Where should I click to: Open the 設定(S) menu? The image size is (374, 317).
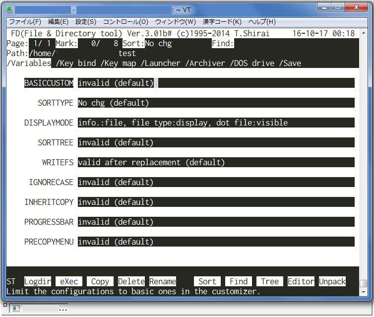86,22
